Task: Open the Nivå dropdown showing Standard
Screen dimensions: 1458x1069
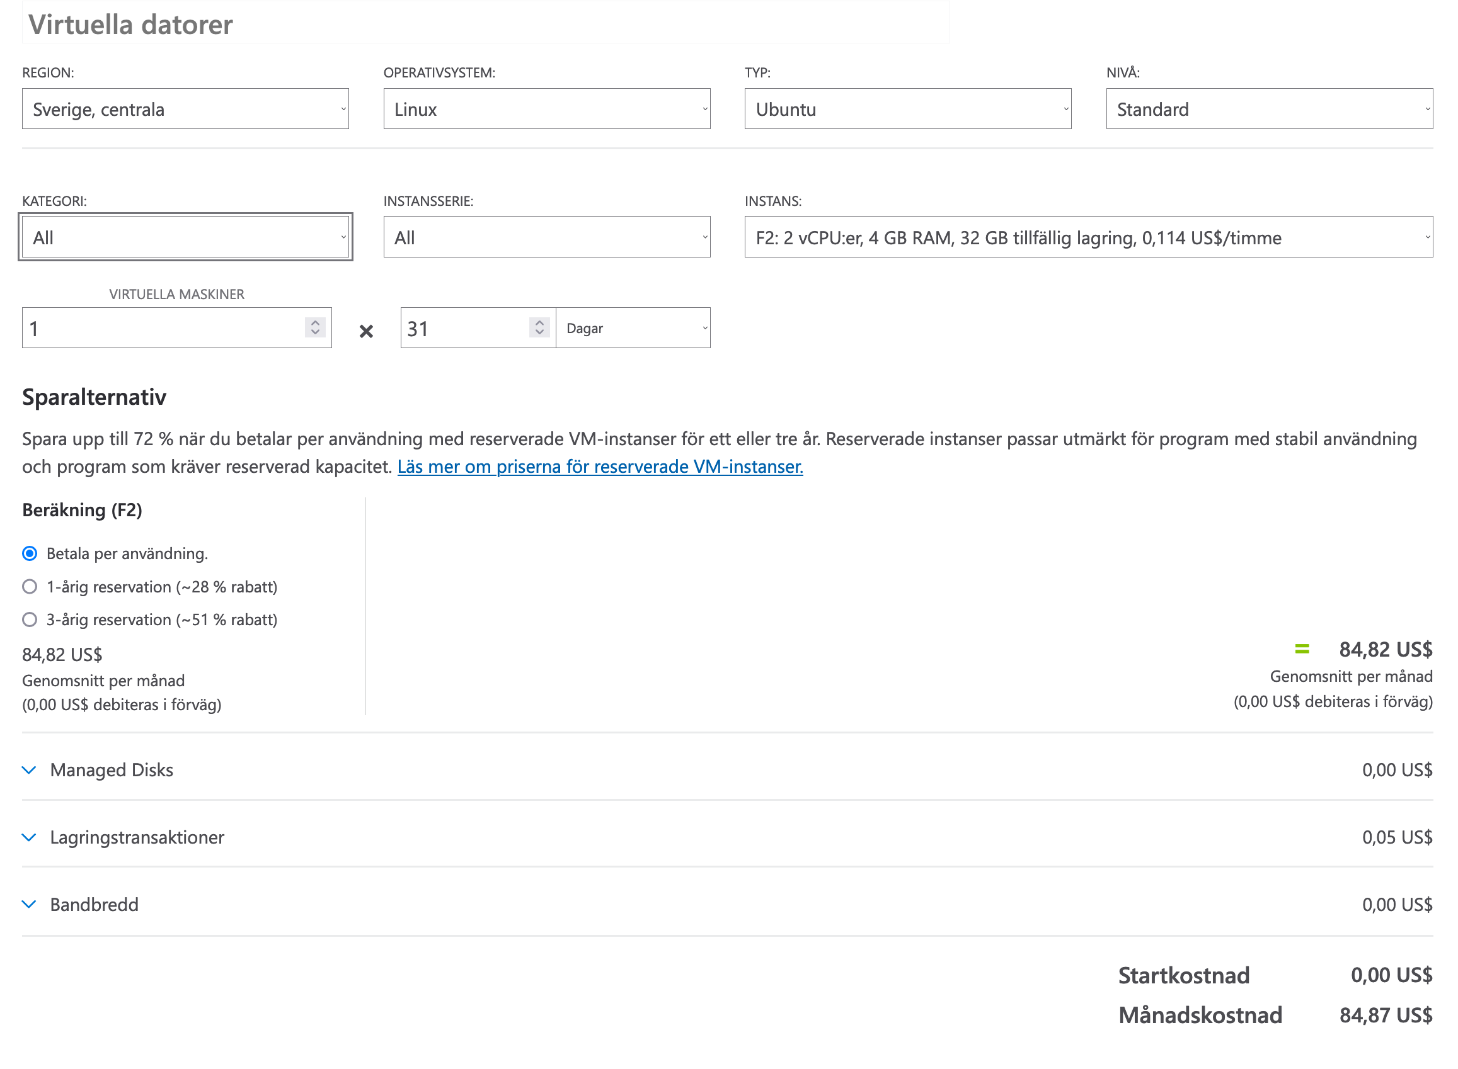Action: tap(1268, 109)
